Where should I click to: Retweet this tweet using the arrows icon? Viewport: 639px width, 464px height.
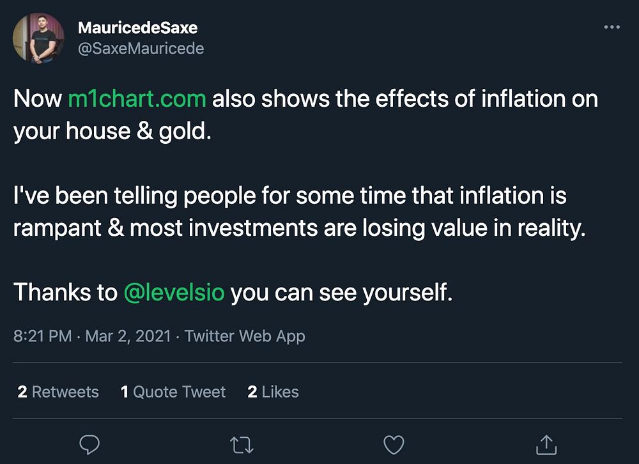coord(242,444)
